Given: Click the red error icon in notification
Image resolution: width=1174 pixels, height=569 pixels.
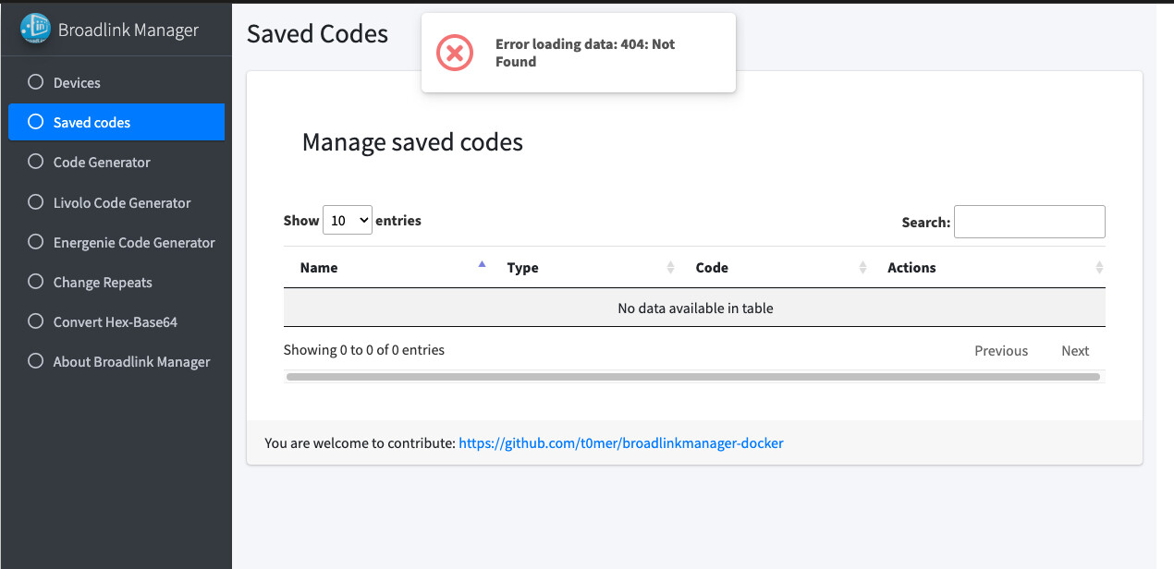Looking at the screenshot, I should (454, 53).
